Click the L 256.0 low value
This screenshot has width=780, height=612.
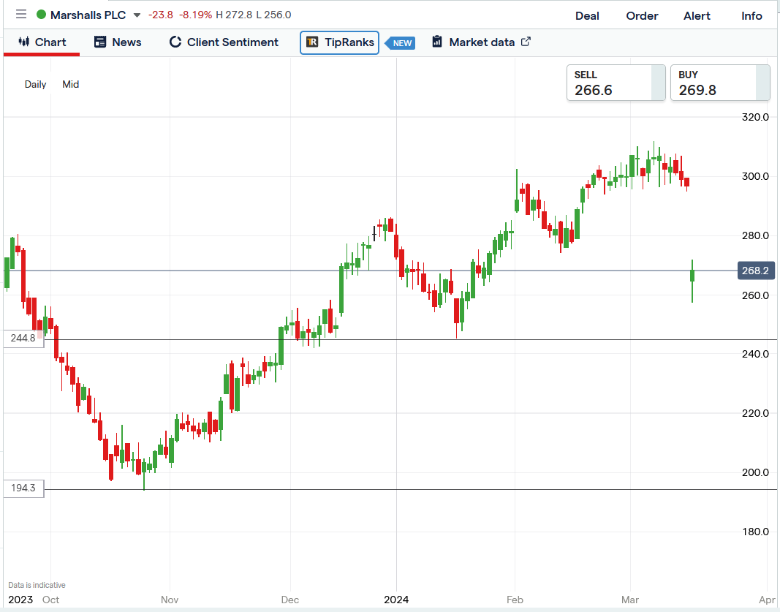pyautogui.click(x=273, y=15)
